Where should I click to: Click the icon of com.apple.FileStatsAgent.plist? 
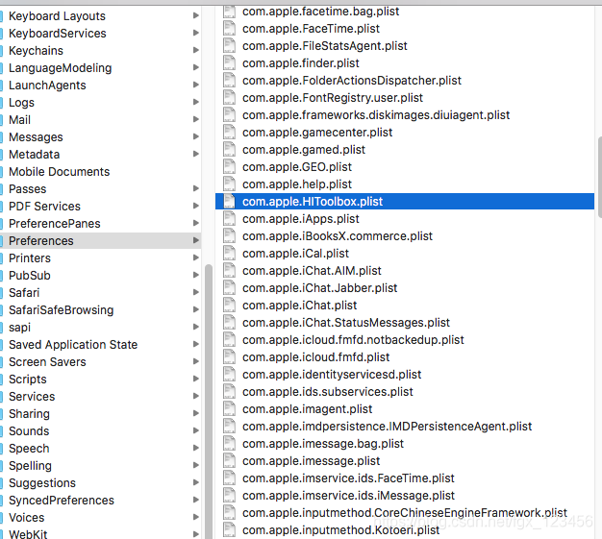coord(229,46)
